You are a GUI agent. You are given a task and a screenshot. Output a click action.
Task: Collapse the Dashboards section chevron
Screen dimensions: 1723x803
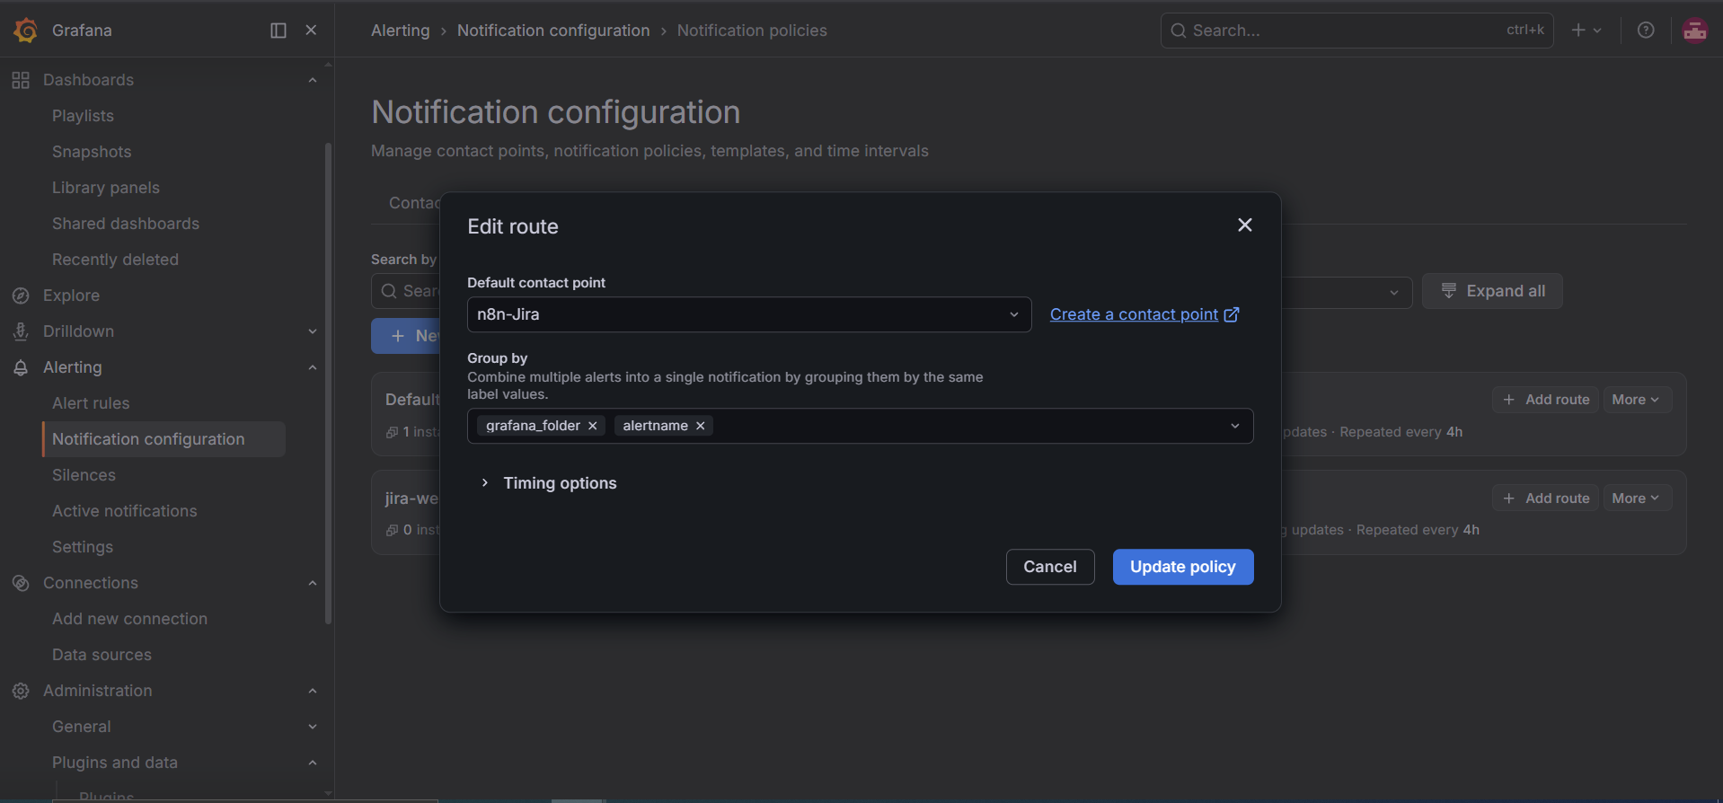click(313, 80)
